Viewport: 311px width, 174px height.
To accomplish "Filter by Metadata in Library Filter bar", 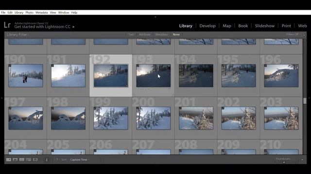I will pos(161,34).
